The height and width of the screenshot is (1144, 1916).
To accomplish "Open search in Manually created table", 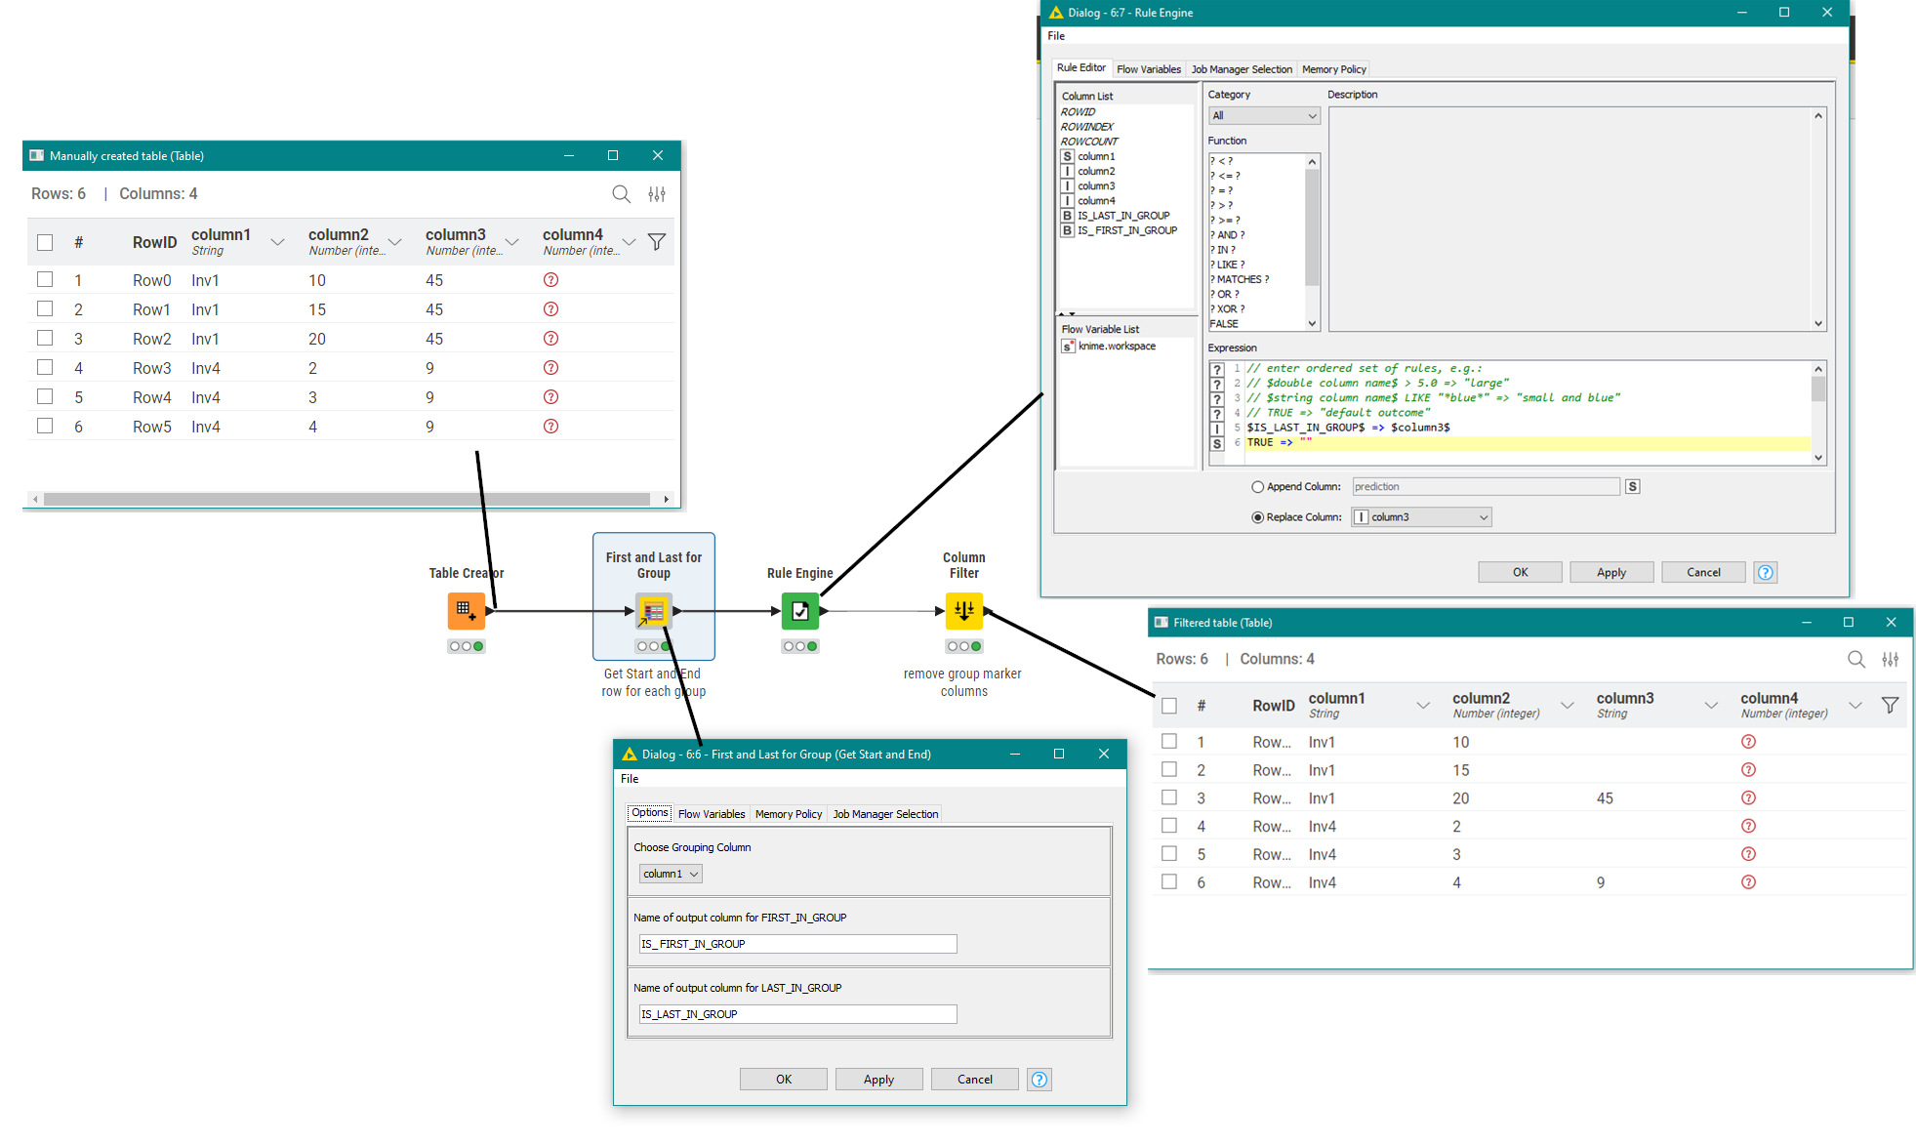I will 621,194.
